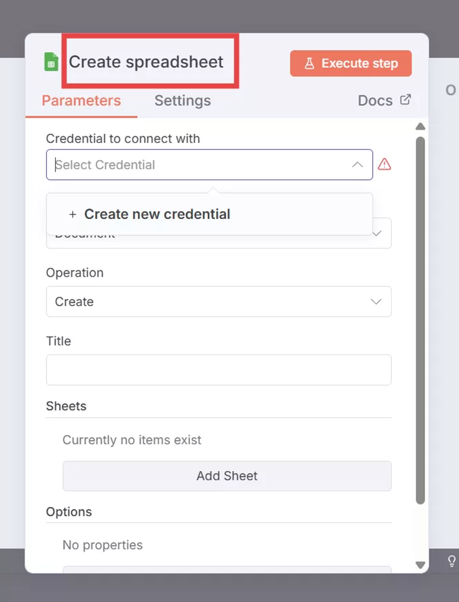Click the scrollbar up arrow
The width and height of the screenshot is (459, 602).
click(420, 127)
